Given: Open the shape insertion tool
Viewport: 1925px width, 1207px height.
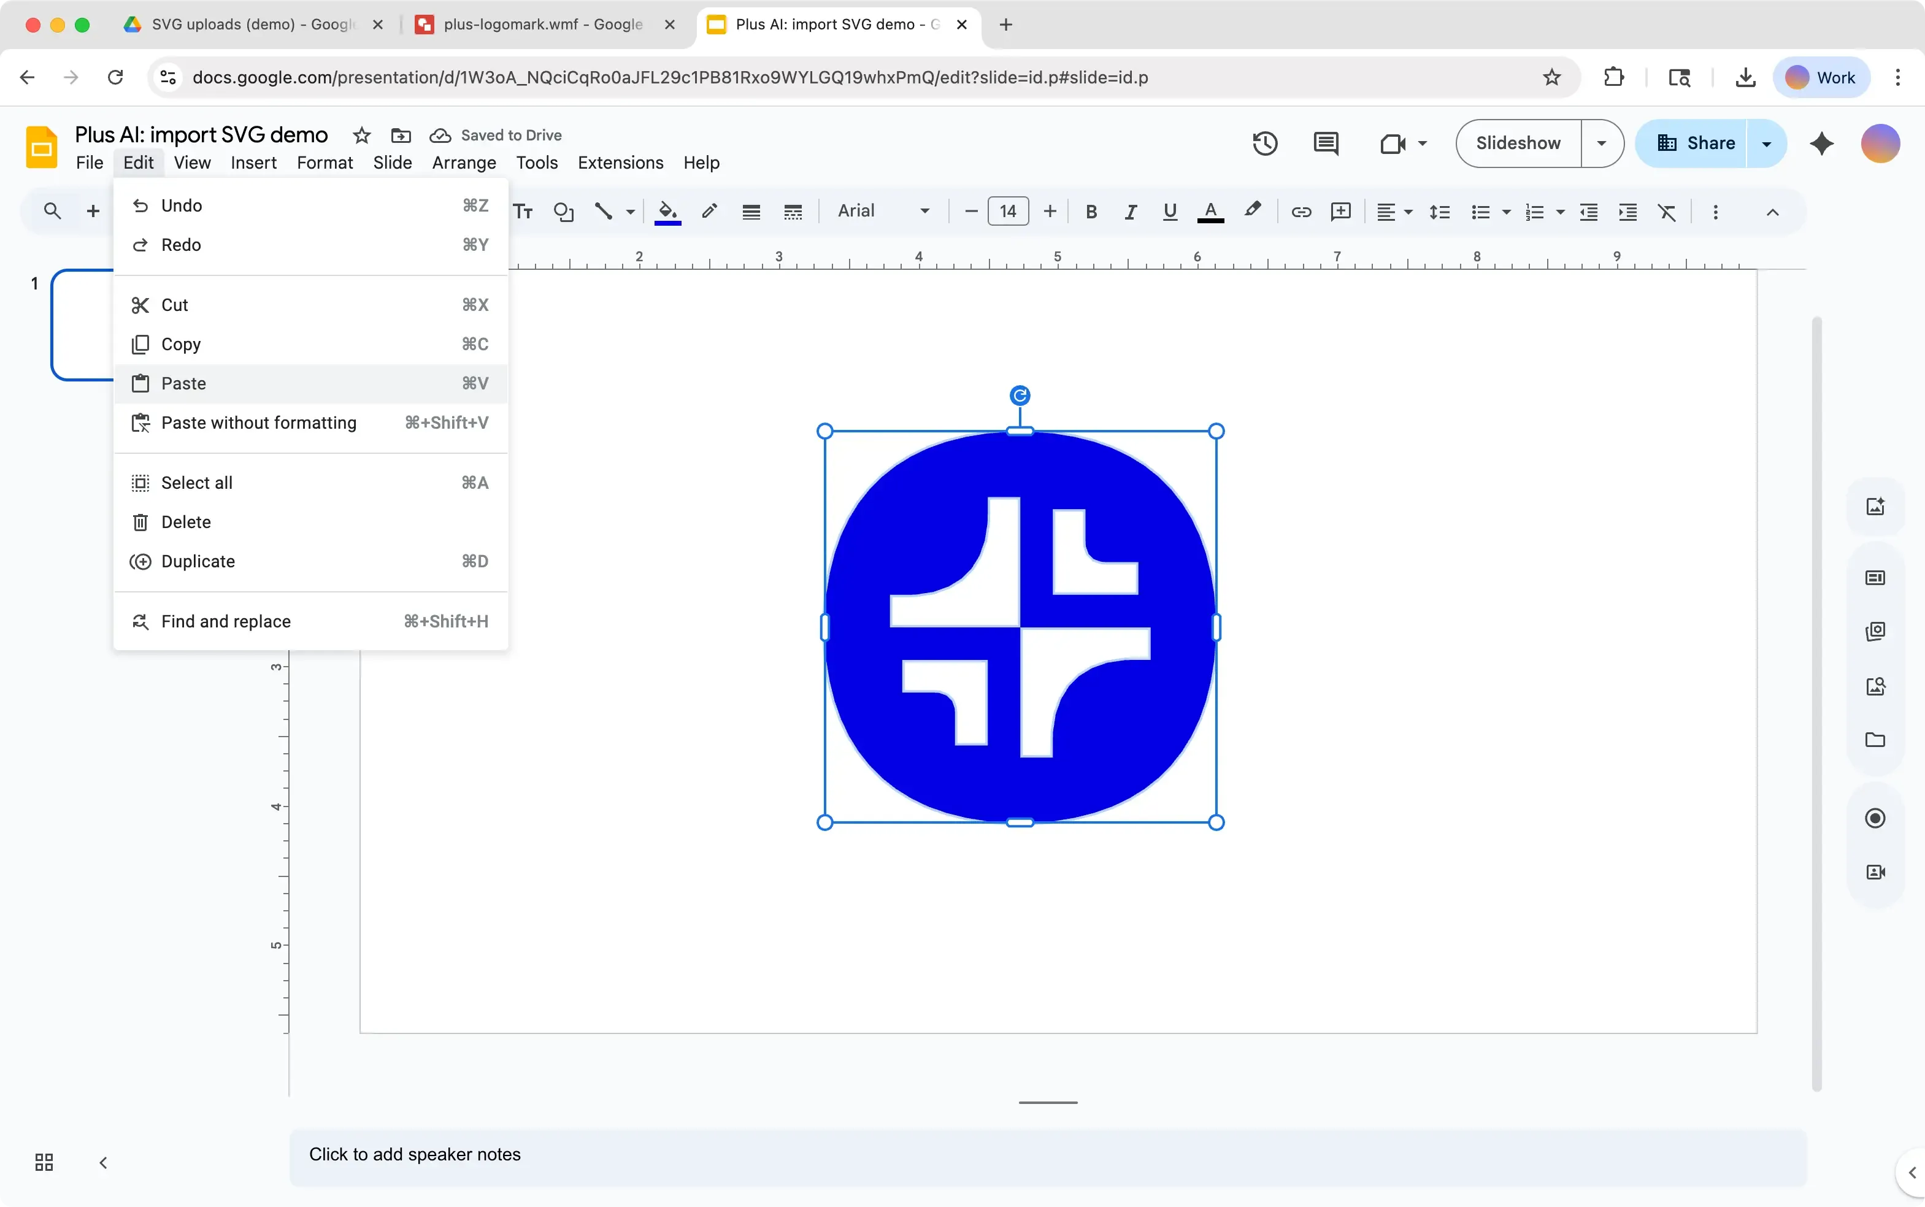Looking at the screenshot, I should 564,212.
